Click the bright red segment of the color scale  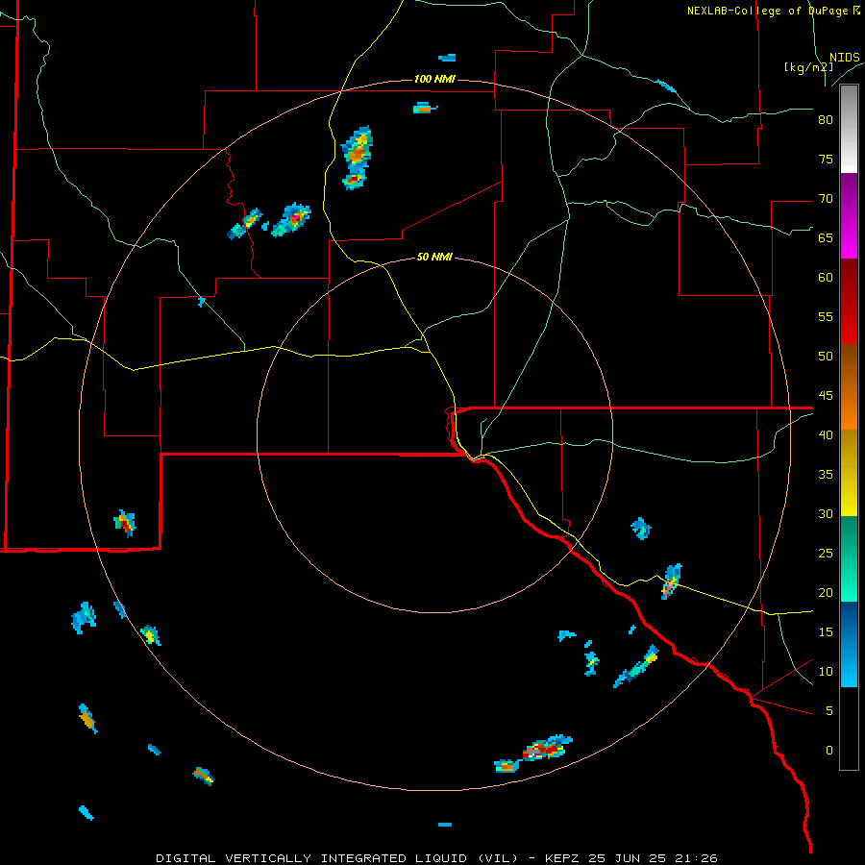(x=849, y=323)
